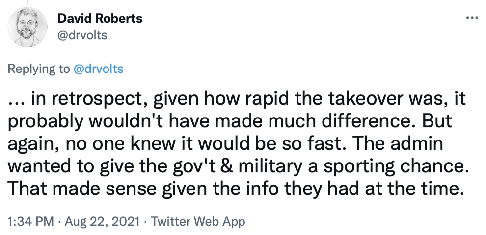Click the leading ellipsis of the tweet
Viewport: 486px width, 235px height.
16,101
